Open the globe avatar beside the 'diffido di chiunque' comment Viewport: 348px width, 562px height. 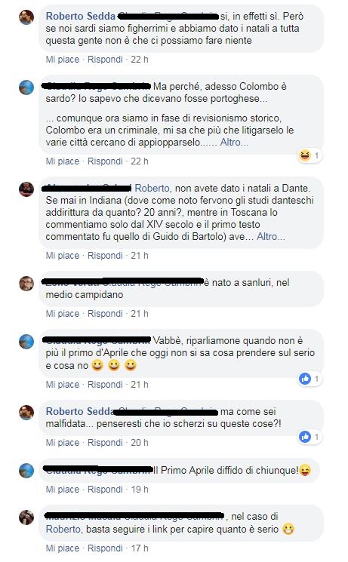[x=26, y=471]
